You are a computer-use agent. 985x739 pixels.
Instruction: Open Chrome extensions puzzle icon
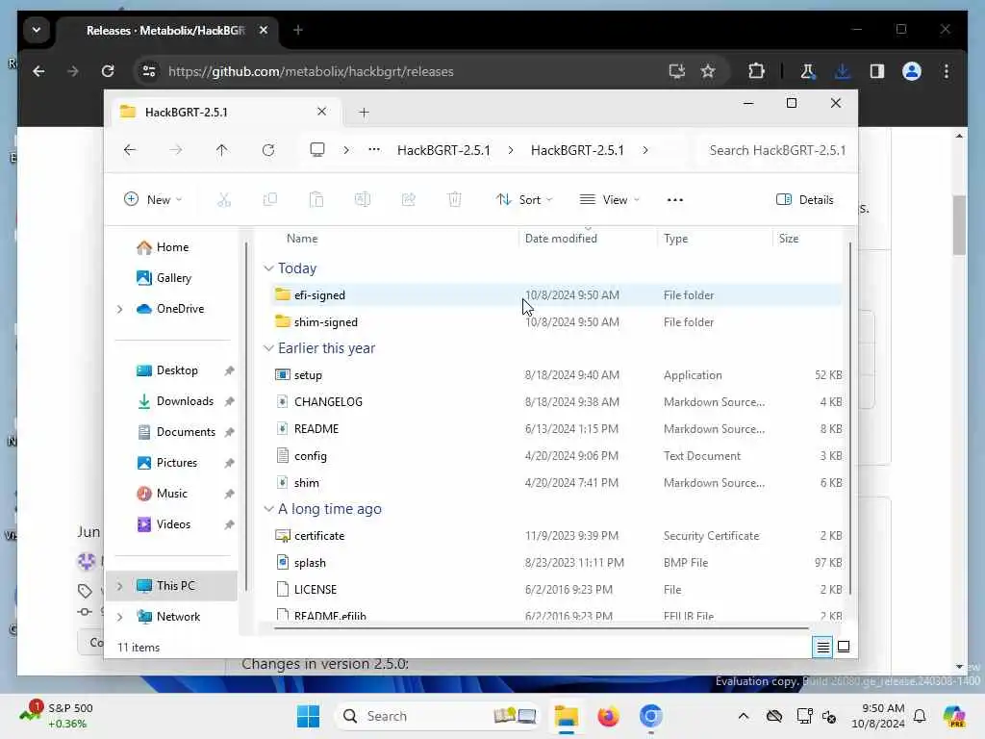(x=756, y=71)
